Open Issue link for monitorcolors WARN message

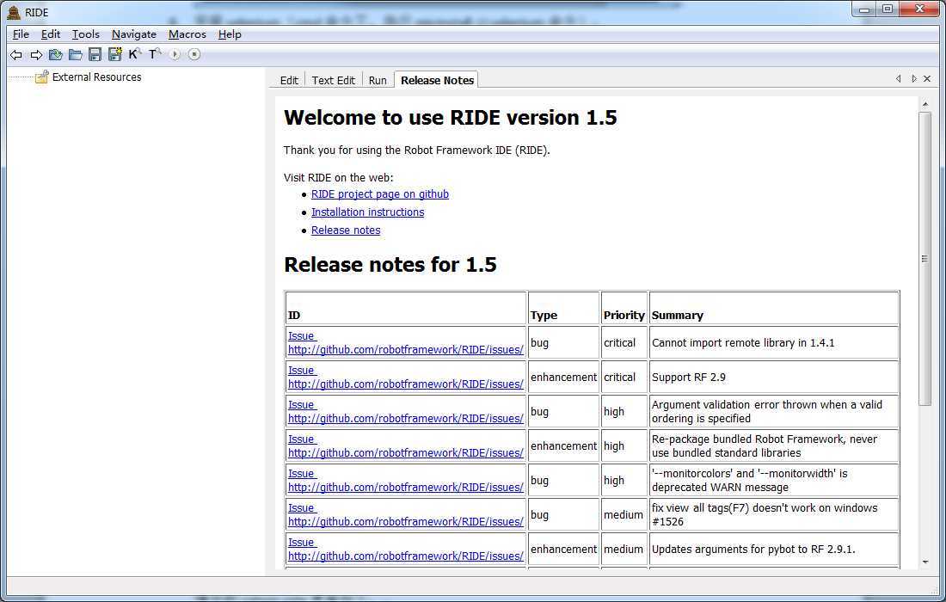(405, 480)
